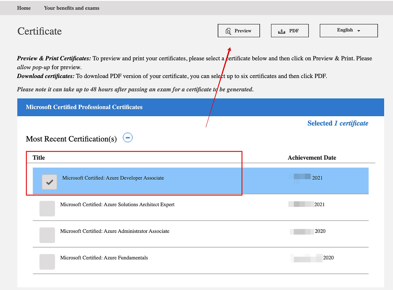393x290 pixels.
Task: Click the Preview & Print Certificates instruction label
Action: tap(54, 58)
